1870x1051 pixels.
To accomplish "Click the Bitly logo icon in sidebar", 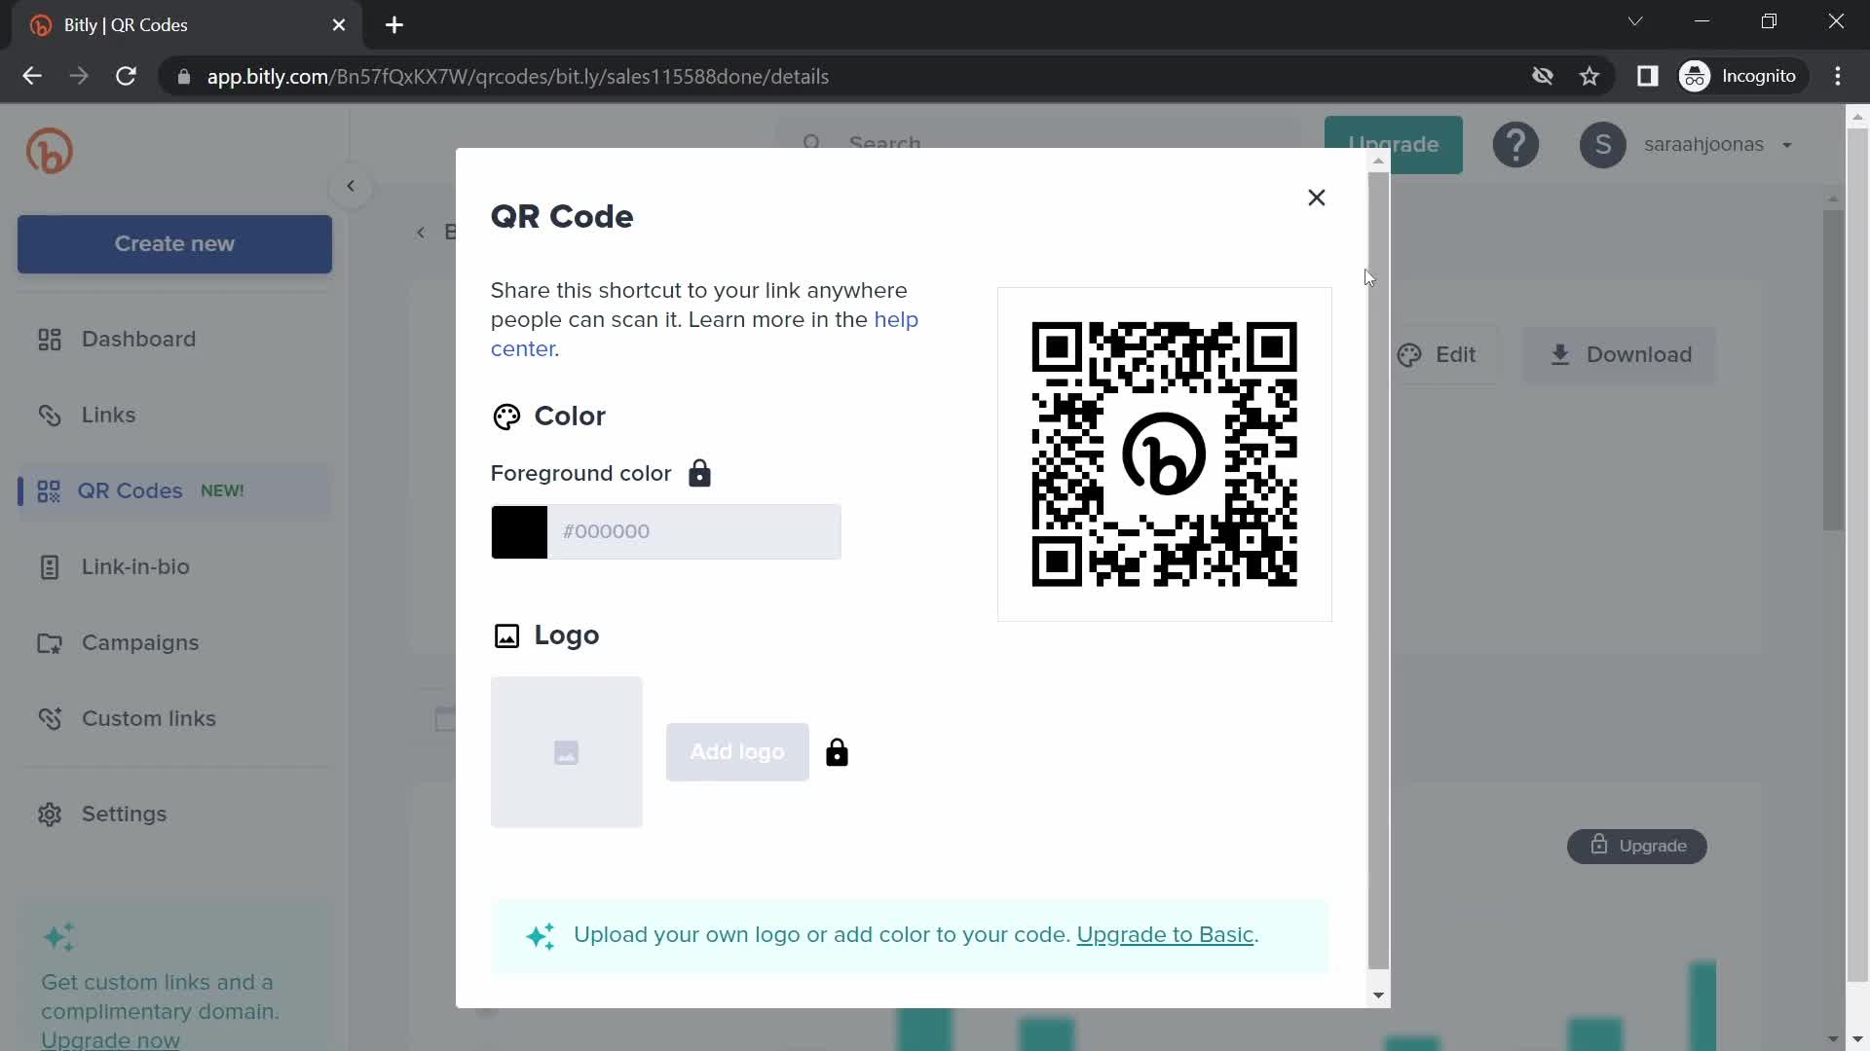I will (49, 150).
